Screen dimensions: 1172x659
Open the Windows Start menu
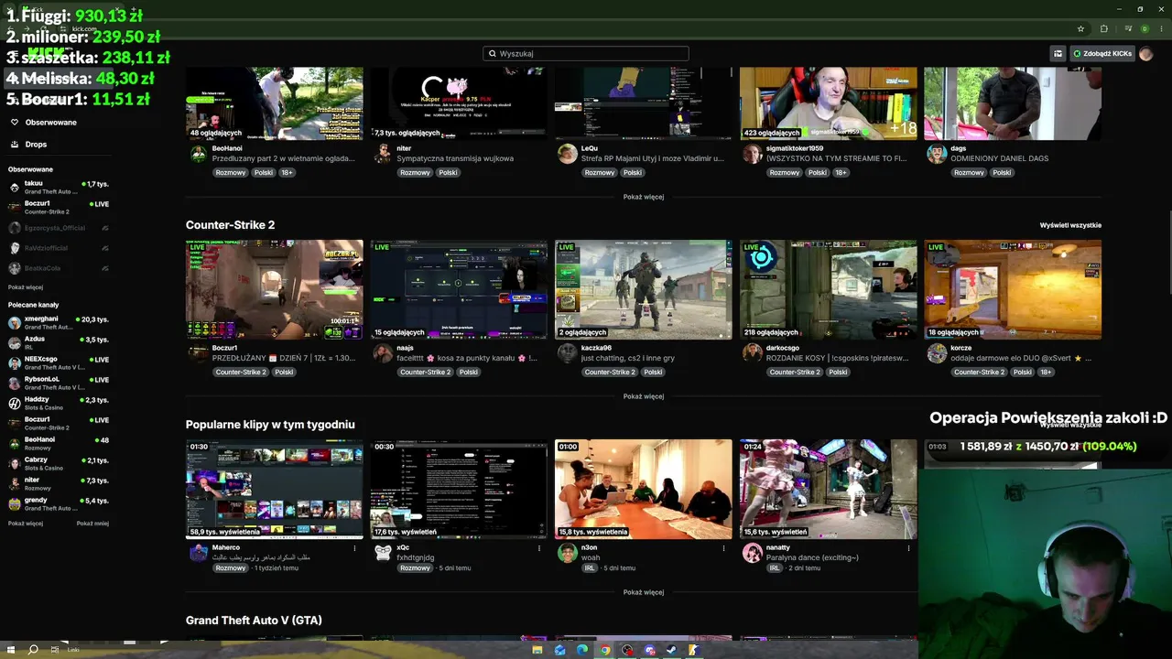click(x=11, y=650)
